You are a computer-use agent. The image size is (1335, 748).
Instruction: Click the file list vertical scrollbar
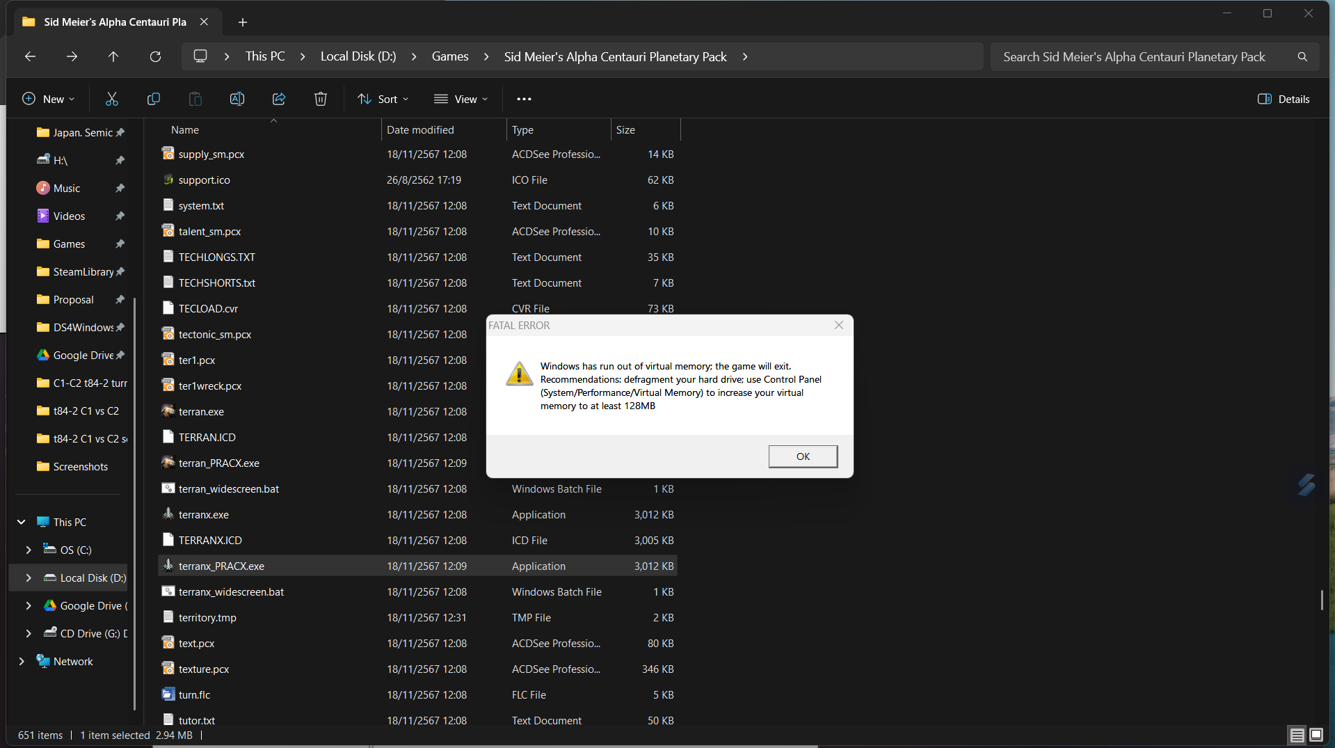(x=1322, y=600)
